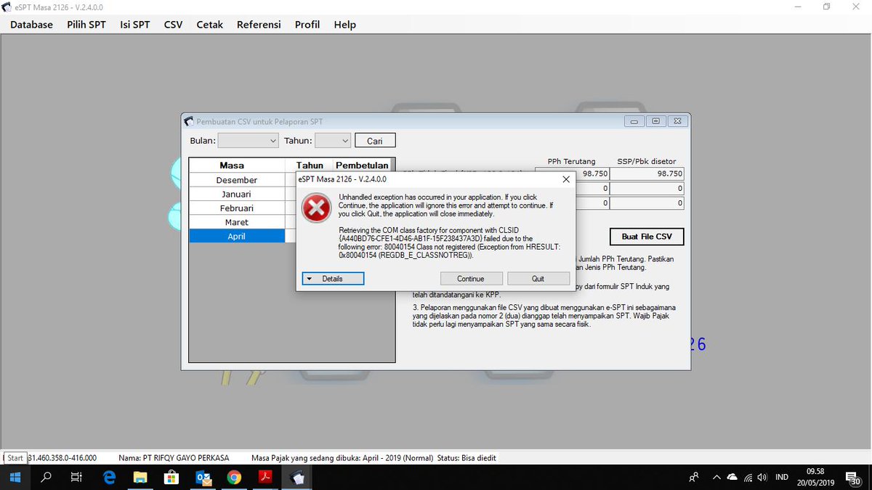
Task: Open the Tahun dropdown
Action: (x=333, y=141)
